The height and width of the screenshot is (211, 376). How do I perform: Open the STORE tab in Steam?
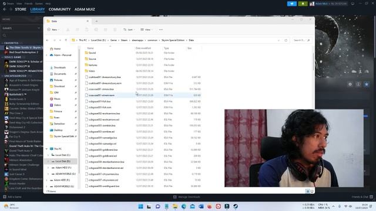[x=21, y=9]
